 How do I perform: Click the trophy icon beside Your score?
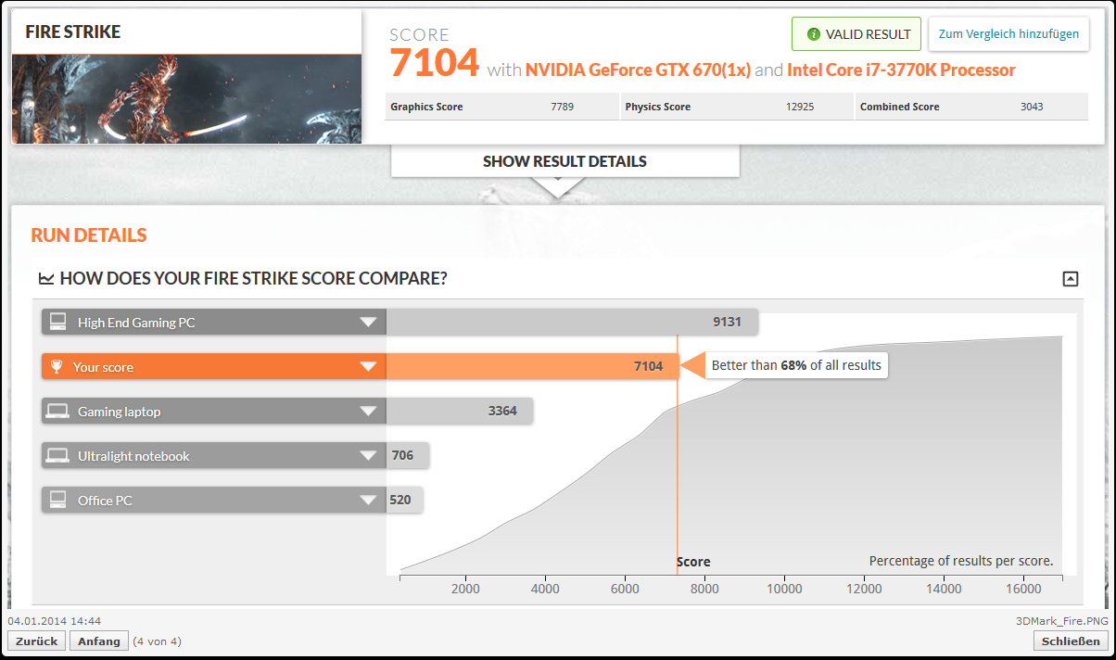point(57,367)
